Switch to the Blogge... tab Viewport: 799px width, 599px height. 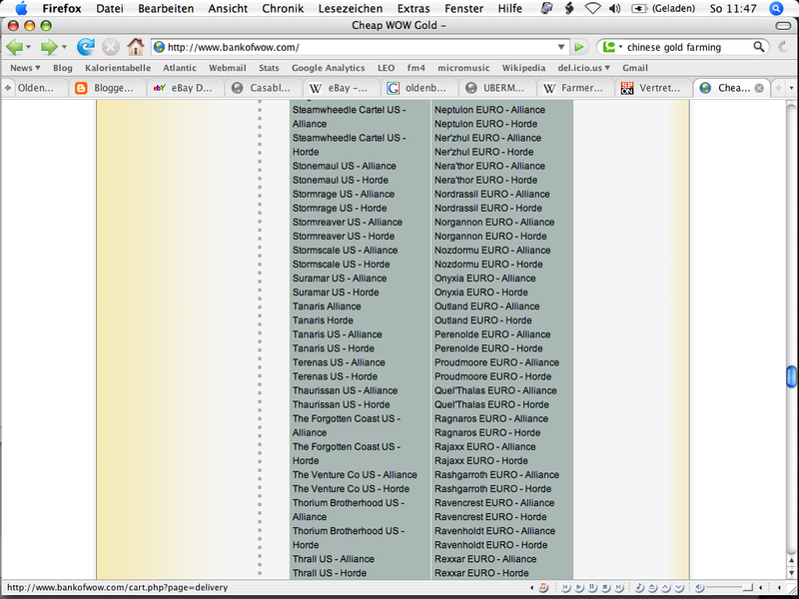107,88
